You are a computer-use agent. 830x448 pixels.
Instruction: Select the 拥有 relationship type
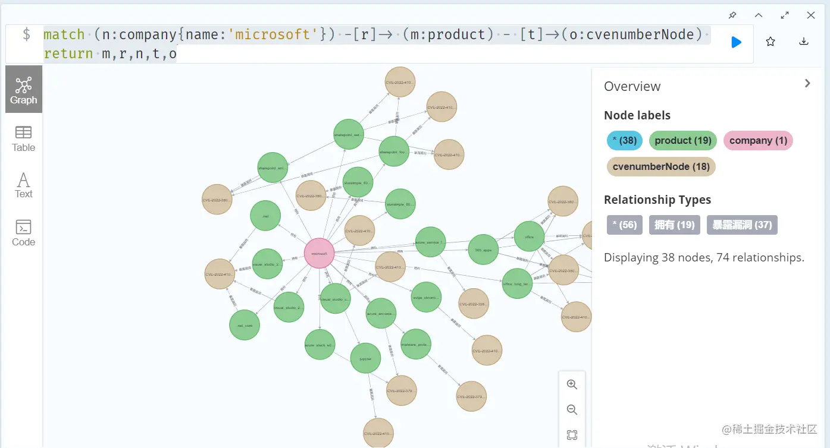pos(674,225)
